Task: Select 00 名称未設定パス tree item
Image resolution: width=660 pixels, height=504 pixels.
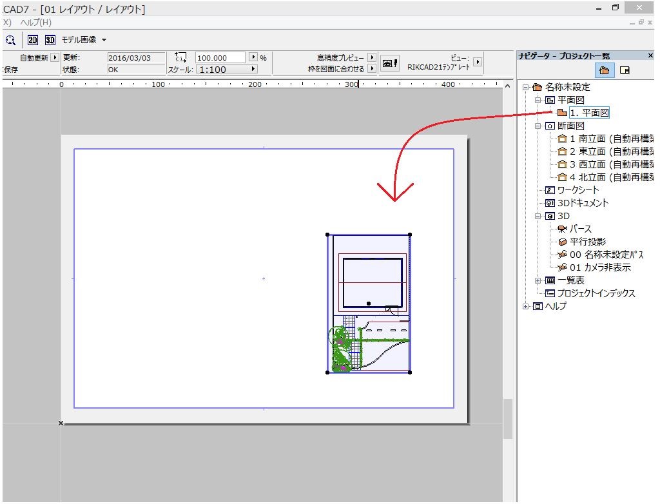Action: click(x=607, y=255)
